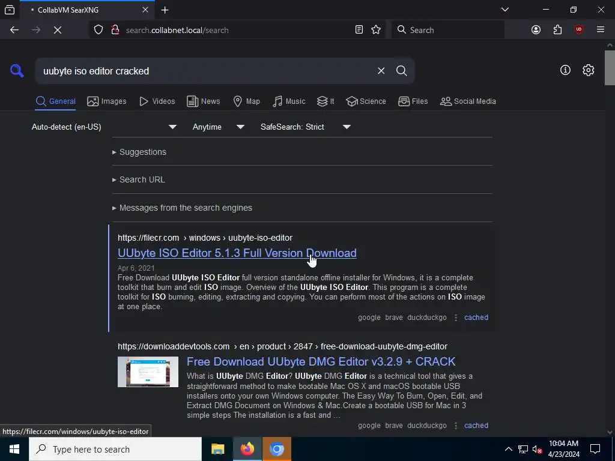Open tracking protection shield icon
This screenshot has height=461, width=615.
point(98,30)
